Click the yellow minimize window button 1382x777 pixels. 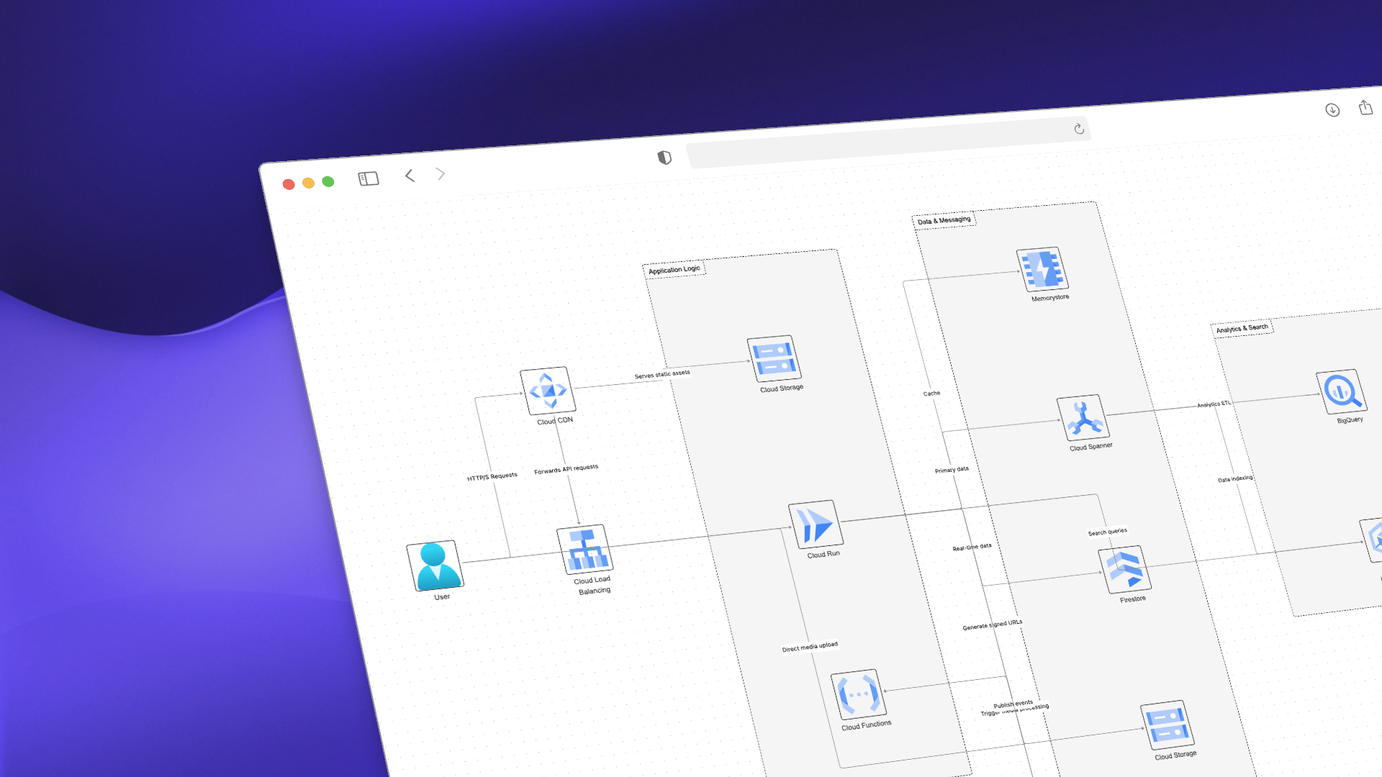(308, 183)
